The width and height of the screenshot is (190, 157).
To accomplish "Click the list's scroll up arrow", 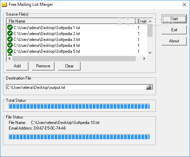I will pos(150,21).
